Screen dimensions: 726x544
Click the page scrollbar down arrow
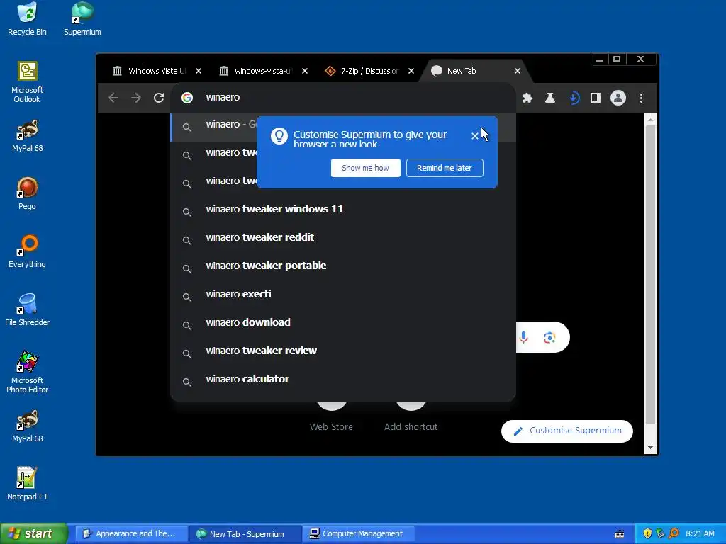(651, 448)
